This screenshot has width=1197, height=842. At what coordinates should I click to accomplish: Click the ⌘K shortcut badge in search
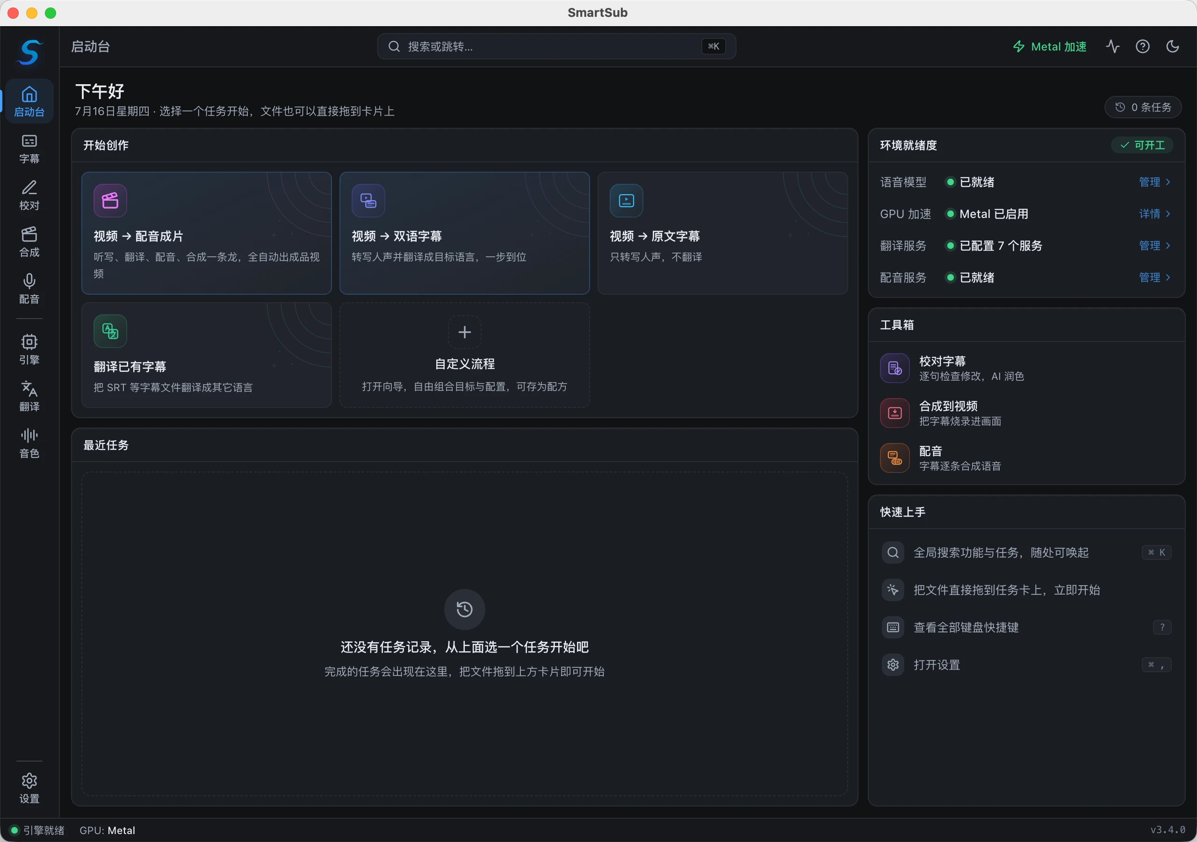713,46
